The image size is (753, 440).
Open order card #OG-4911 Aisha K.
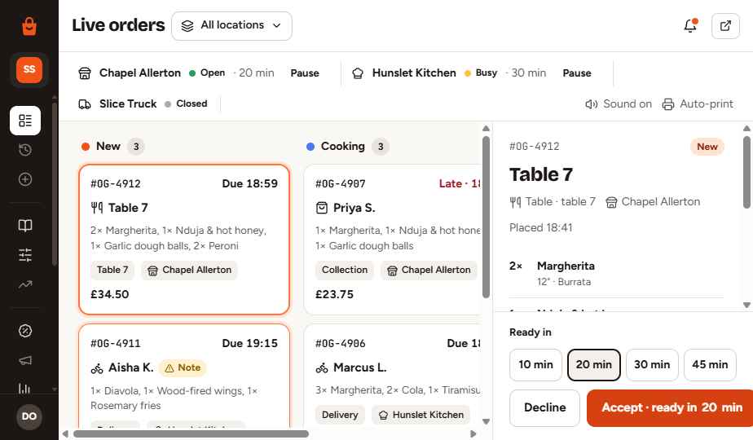point(184,376)
